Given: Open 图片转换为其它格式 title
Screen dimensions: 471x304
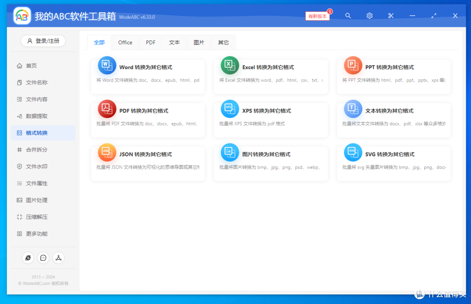Looking at the screenshot, I should pyautogui.click(x=266, y=154).
